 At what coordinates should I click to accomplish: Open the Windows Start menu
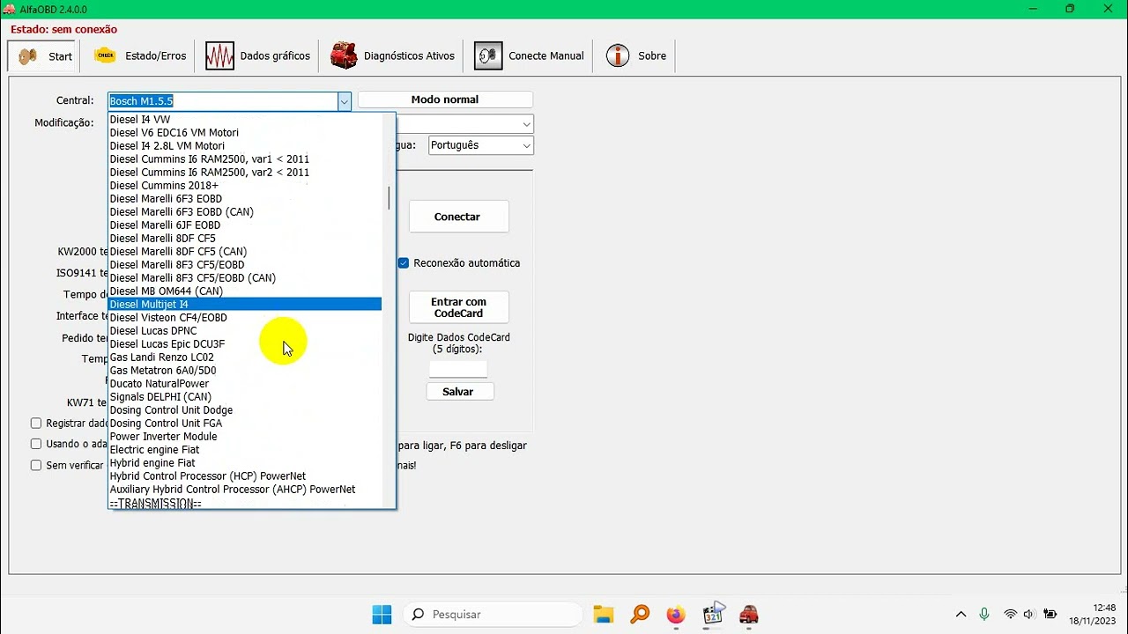point(382,614)
